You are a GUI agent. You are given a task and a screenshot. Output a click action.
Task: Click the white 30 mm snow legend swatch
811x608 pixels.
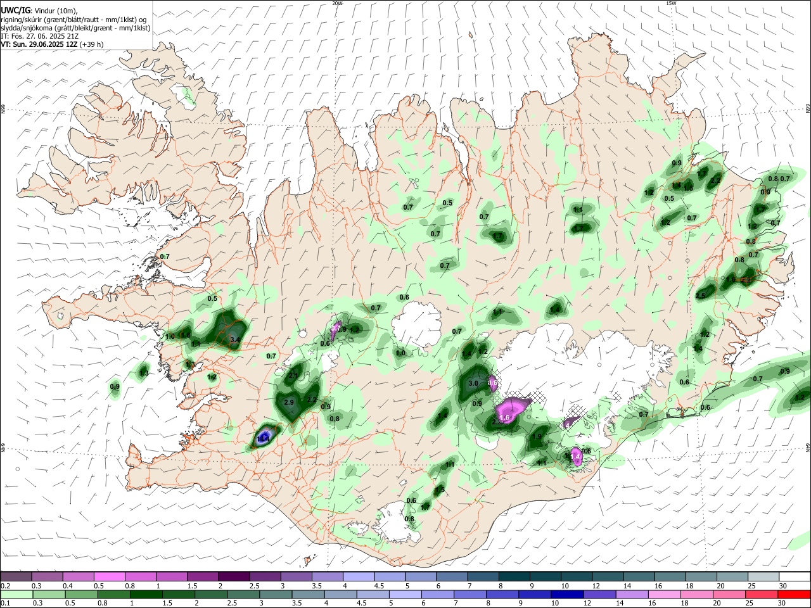(x=795, y=576)
